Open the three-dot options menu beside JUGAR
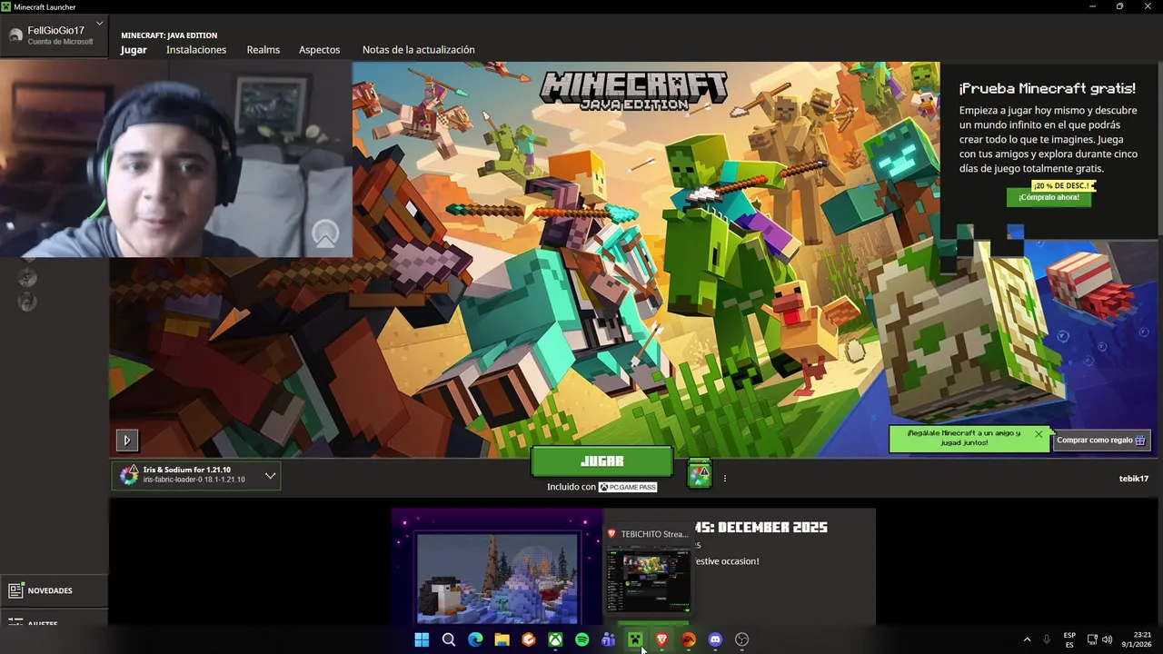The height and width of the screenshot is (654, 1163). (x=724, y=479)
